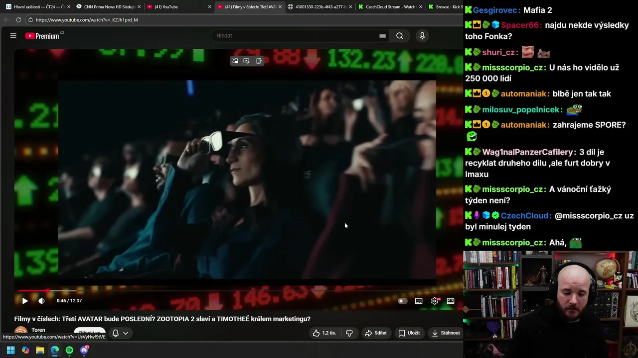Share the video via Sdílet button

tap(376, 333)
